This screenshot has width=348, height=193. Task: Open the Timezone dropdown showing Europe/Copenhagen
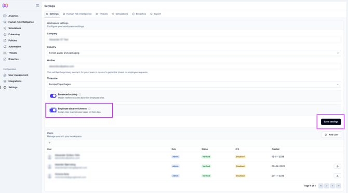tap(194, 84)
